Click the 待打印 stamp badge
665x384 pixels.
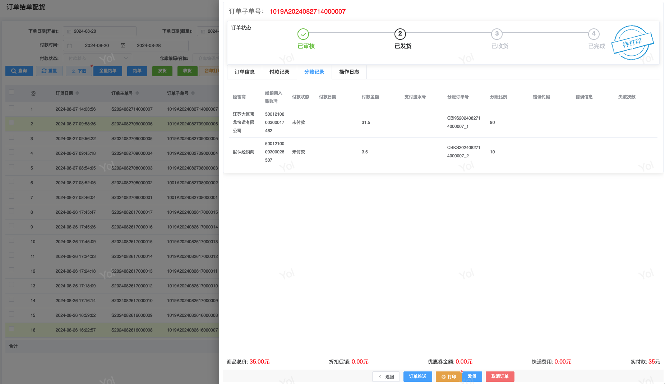point(632,43)
